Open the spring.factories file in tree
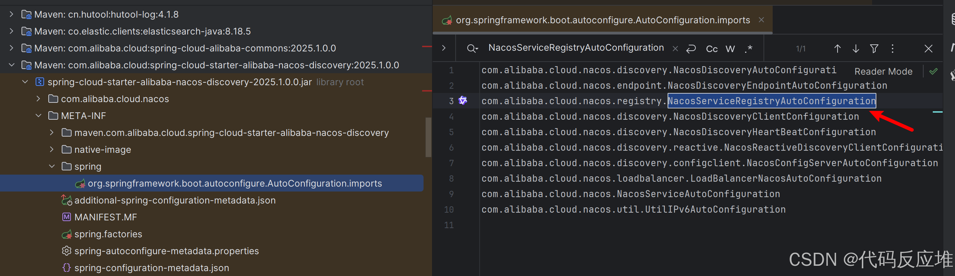 [x=108, y=234]
